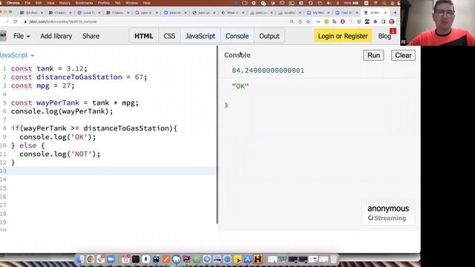Click the red Opera-style extension icon
Image resolution: width=475 pixels, height=267 pixels.
[x=343, y=22]
